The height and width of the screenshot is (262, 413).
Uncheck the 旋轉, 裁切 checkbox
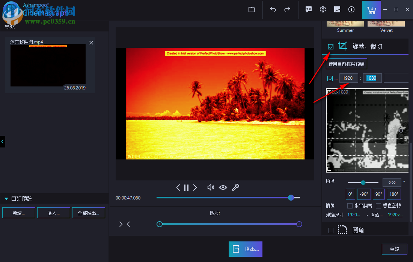[x=331, y=47]
